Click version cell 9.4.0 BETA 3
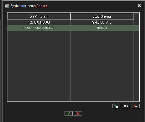The image size is (145, 122). click(102, 22)
